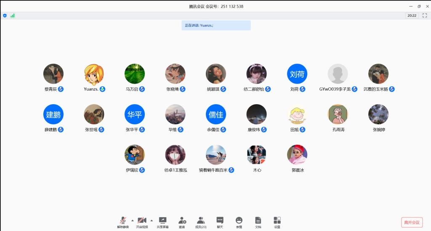Expand video options arrow beside camera
Viewport: 431px width, 231px height.
click(152, 220)
